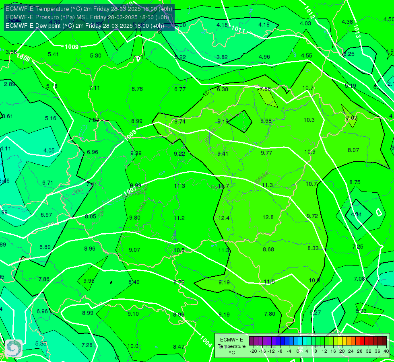Click the 1004 isobar label
The height and width of the screenshot is (362, 394).
206,341
